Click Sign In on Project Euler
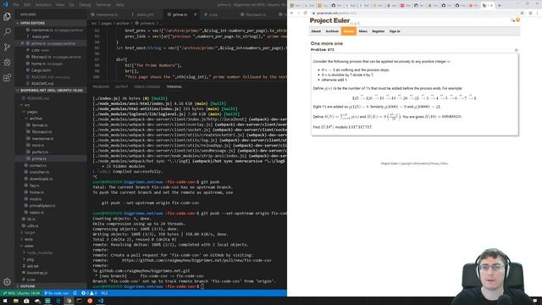The width and height of the screenshot is (542, 305). [x=395, y=31]
